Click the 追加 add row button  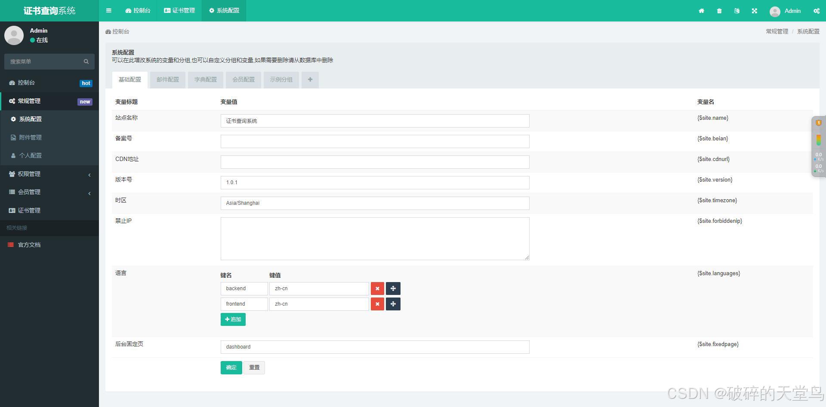(233, 319)
